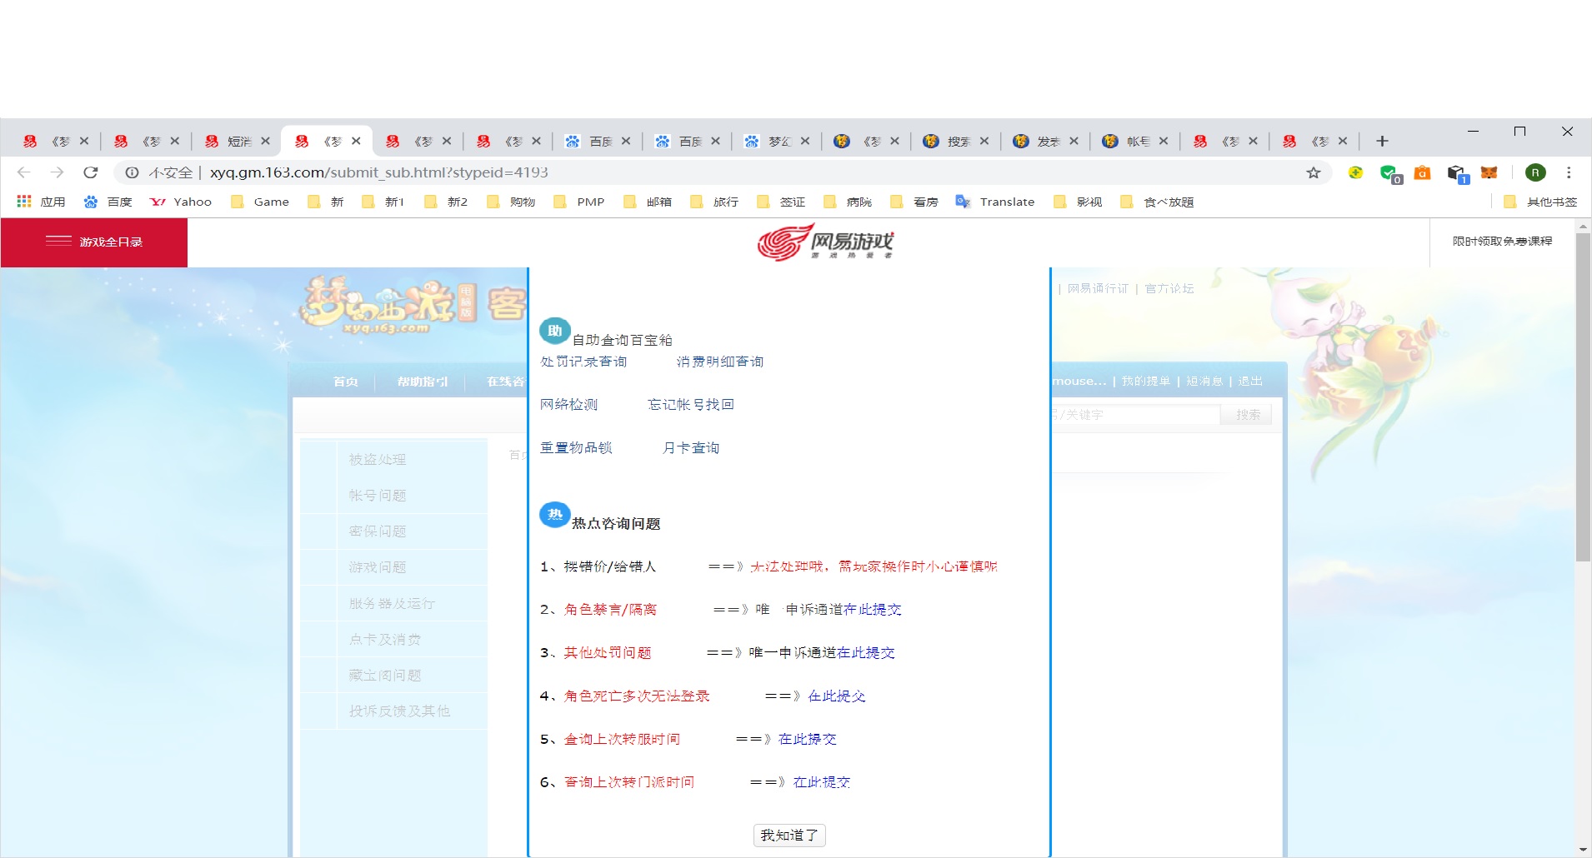This screenshot has height=858, width=1592.
Task: Open 消费明细查询 link
Action: (x=720, y=362)
